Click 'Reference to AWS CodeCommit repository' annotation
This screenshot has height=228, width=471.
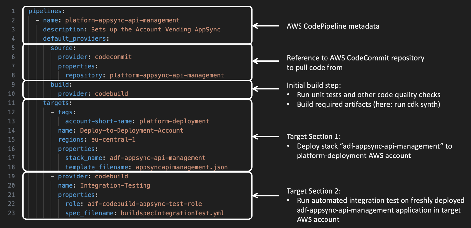355,58
